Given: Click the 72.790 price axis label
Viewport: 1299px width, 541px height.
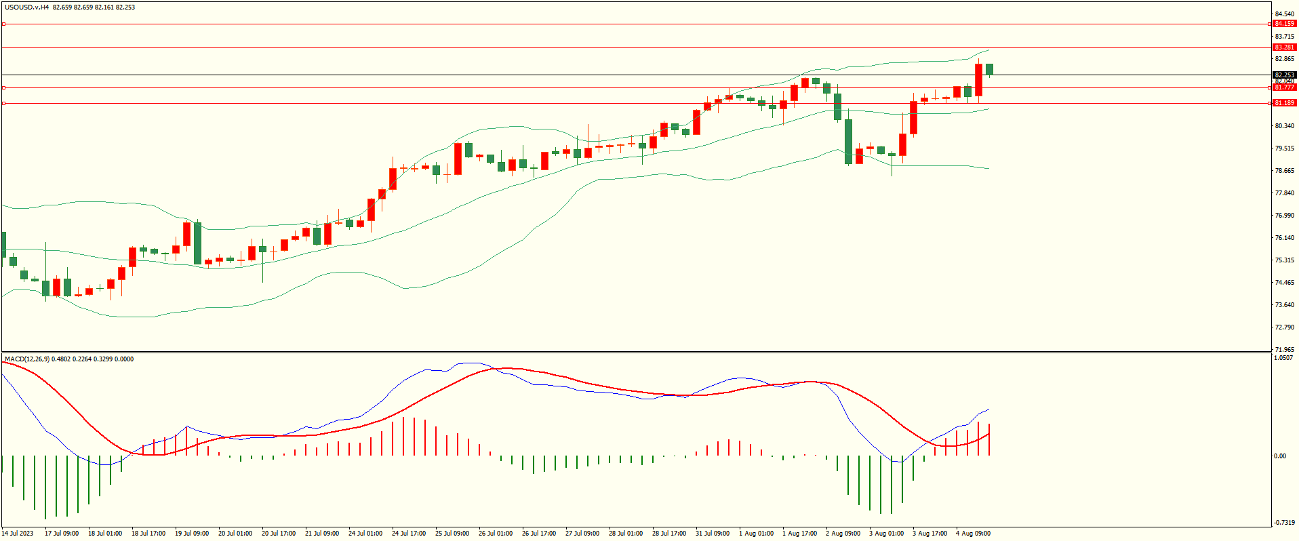Looking at the screenshot, I should tap(1284, 327).
